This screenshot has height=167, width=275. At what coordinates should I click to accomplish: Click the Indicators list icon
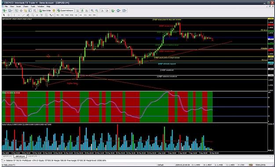point(113,11)
